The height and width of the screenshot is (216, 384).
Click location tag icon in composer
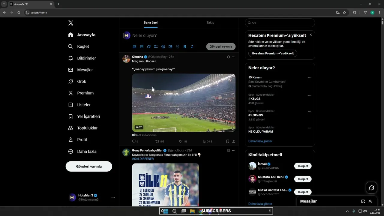(x=178, y=46)
